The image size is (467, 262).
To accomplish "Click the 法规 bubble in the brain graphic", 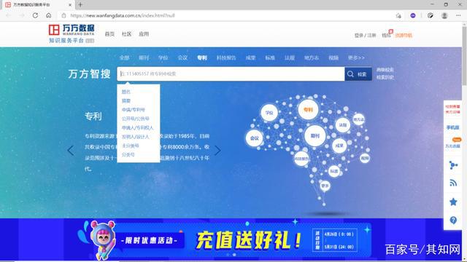I will point(343,125).
